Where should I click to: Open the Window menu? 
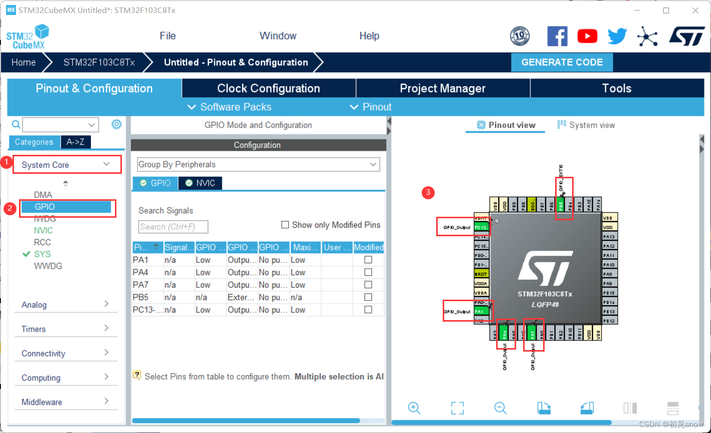click(x=278, y=36)
